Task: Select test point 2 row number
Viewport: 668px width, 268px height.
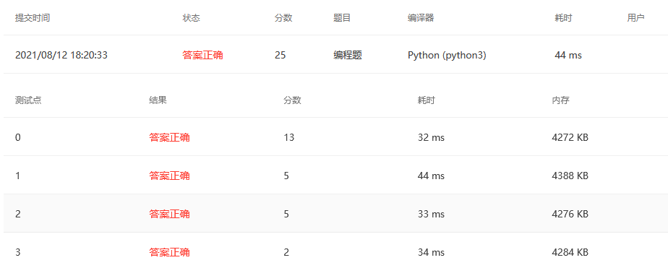Action: click(x=17, y=214)
